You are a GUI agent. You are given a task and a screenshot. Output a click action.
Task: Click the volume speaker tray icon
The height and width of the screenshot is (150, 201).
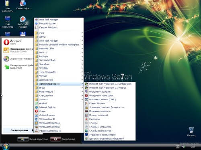click(x=184, y=147)
